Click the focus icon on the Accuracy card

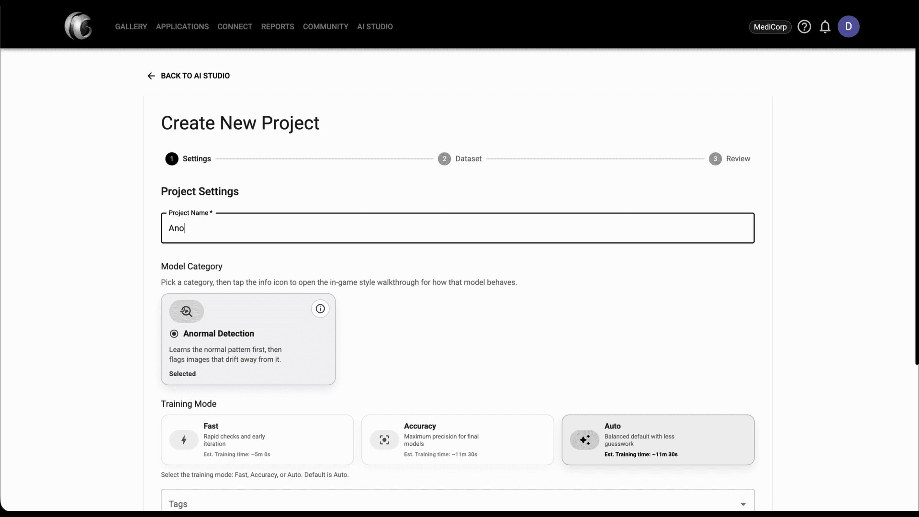point(384,439)
